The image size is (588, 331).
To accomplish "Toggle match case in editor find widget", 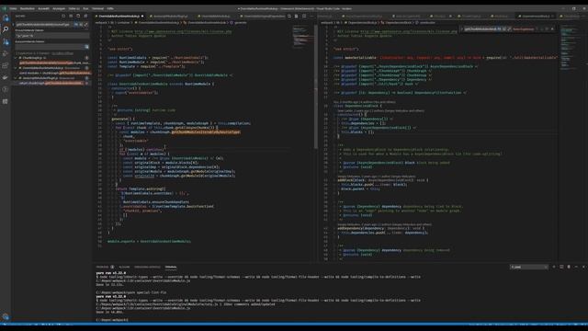I will (x=500, y=29).
